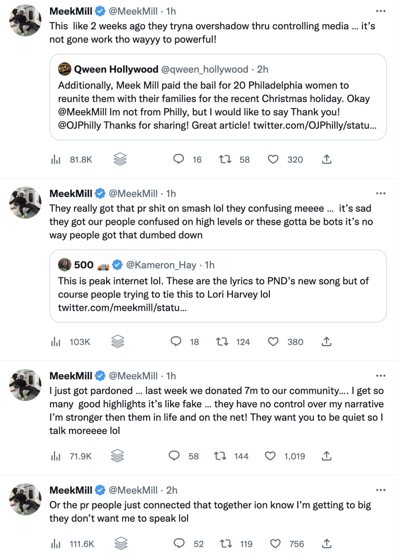Click layers icon on 103K views tweet
Image resolution: width=398 pixels, height=557 pixels.
(x=118, y=342)
